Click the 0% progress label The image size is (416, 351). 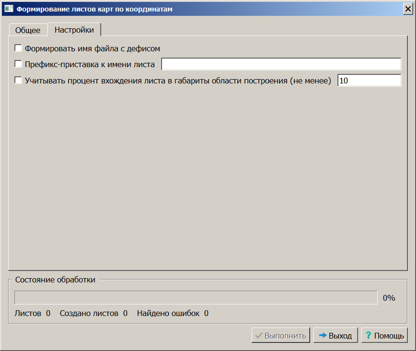click(x=389, y=298)
